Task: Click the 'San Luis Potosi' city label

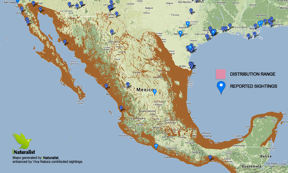Action: point(159,103)
